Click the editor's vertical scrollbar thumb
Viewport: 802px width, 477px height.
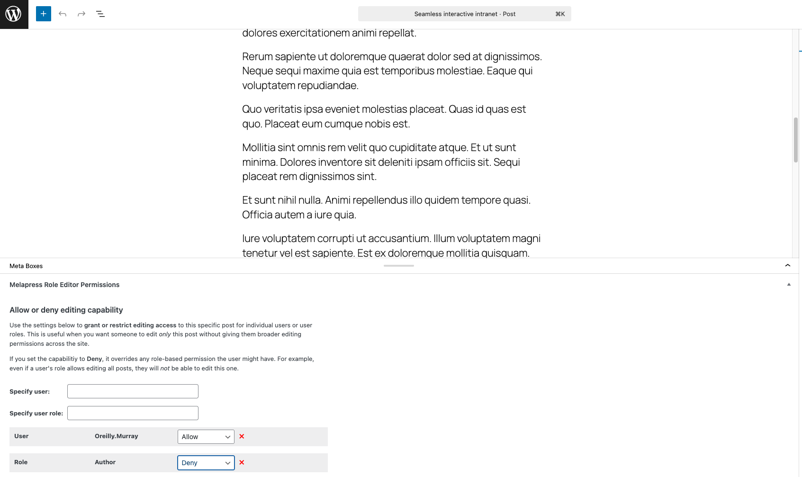coord(796,140)
